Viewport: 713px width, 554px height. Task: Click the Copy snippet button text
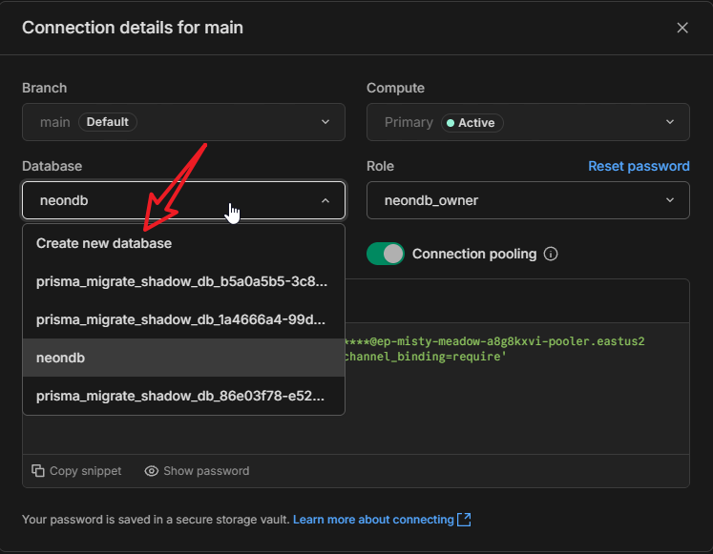(85, 471)
